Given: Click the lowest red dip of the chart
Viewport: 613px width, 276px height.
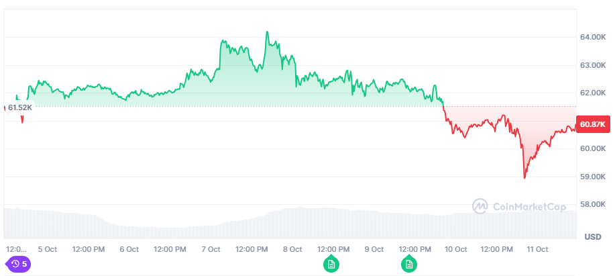Looking at the screenshot, I should [524, 178].
